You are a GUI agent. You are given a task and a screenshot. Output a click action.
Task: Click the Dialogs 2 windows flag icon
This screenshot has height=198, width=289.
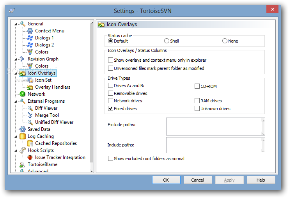click(30, 45)
